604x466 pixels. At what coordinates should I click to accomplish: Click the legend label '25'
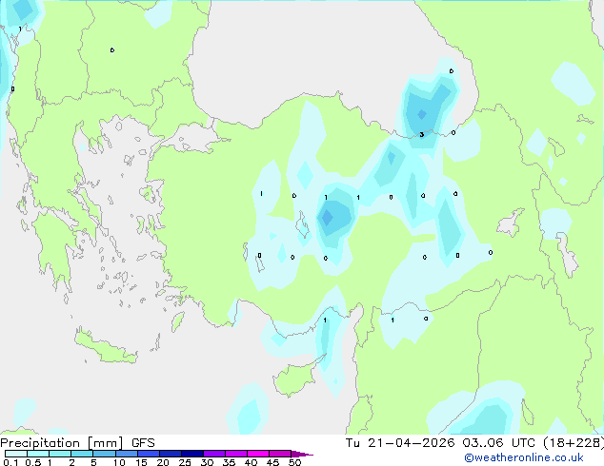click(x=185, y=462)
